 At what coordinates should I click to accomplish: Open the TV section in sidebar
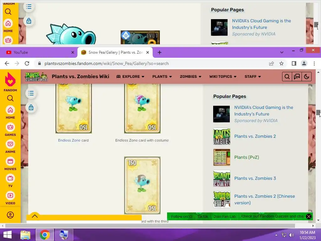pyautogui.click(x=10, y=181)
